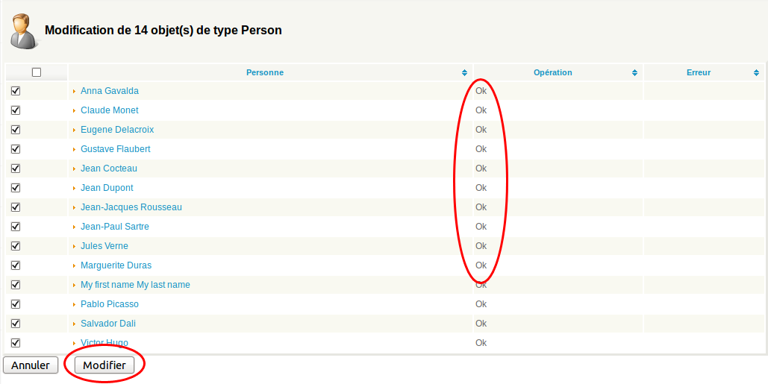Click the orange arrow beside Pablo Picasso
Image resolution: width=768 pixels, height=384 pixels.
pyautogui.click(x=75, y=304)
